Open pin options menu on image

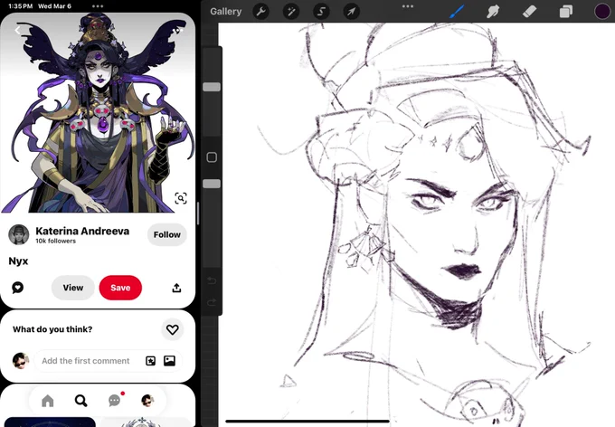click(178, 30)
